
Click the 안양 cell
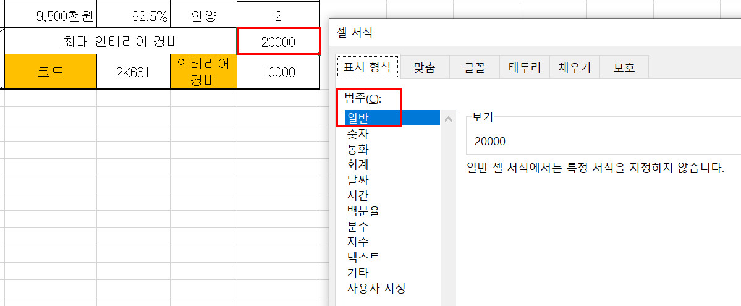coord(204,15)
